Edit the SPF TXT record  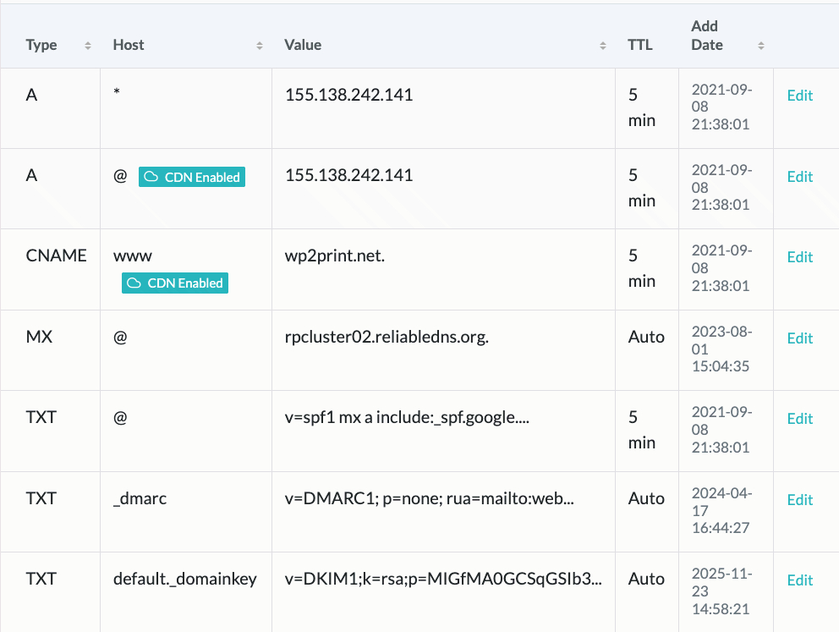[799, 418]
